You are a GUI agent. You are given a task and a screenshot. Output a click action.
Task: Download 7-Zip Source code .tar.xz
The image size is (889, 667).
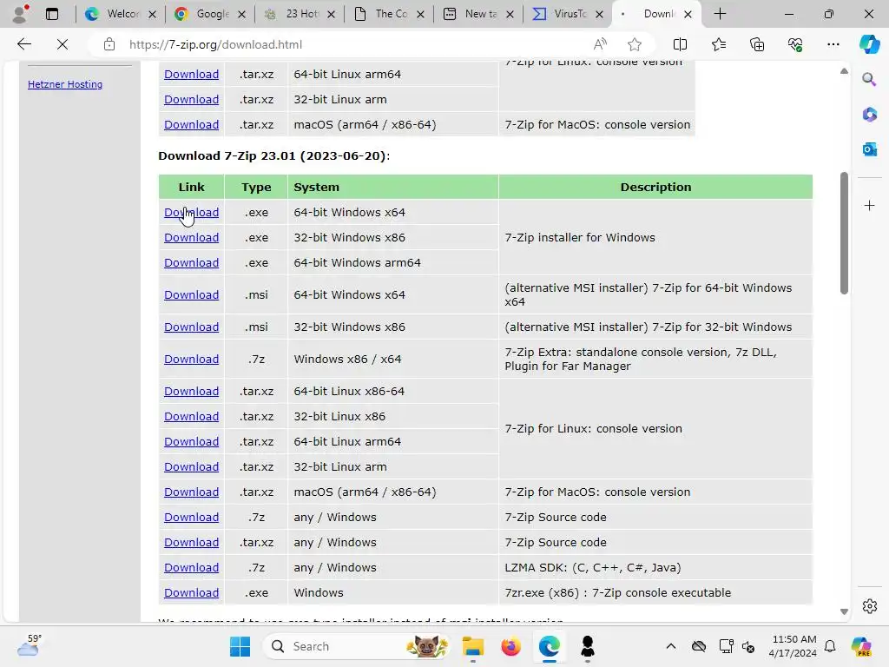click(x=191, y=542)
